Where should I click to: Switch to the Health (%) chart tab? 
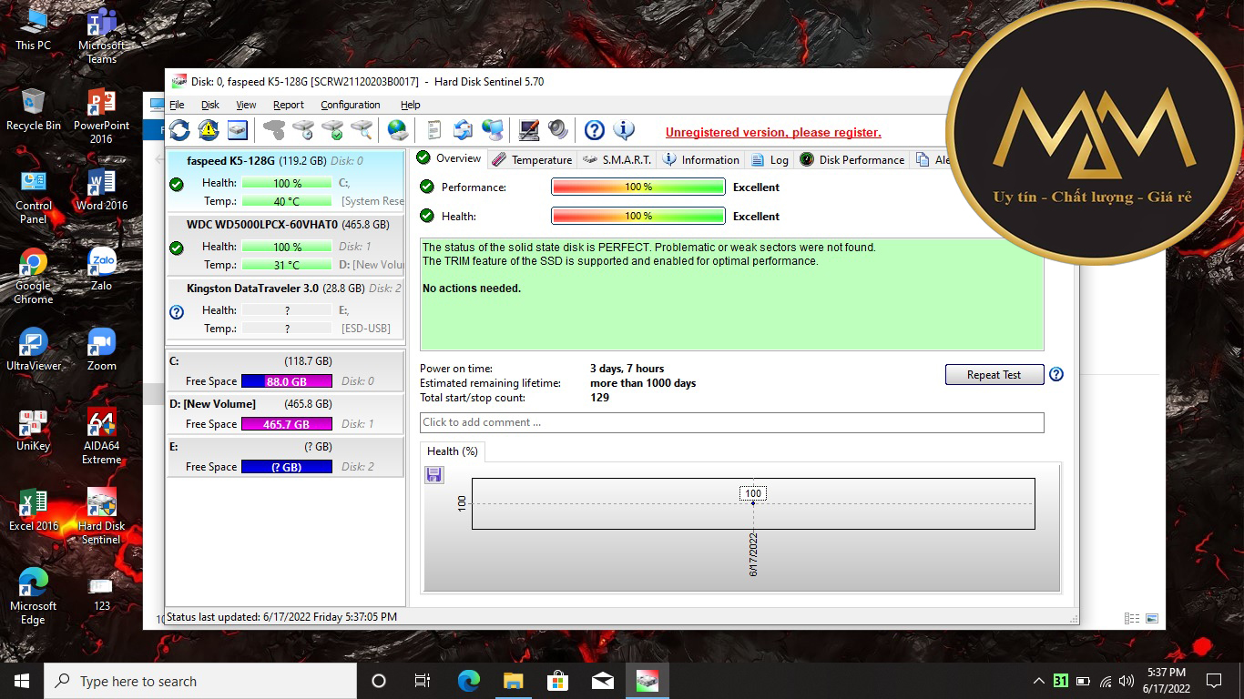click(453, 451)
